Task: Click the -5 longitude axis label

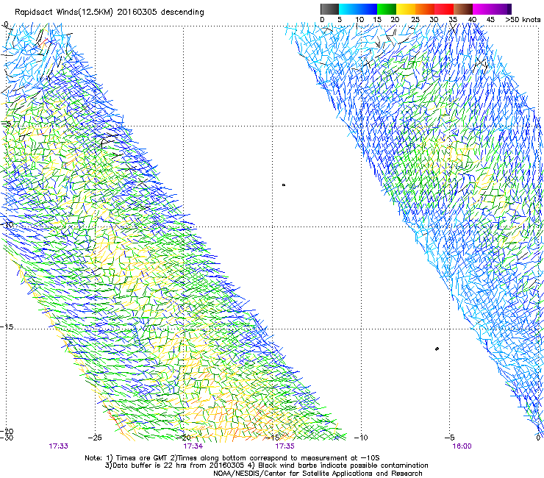Action: (449, 438)
